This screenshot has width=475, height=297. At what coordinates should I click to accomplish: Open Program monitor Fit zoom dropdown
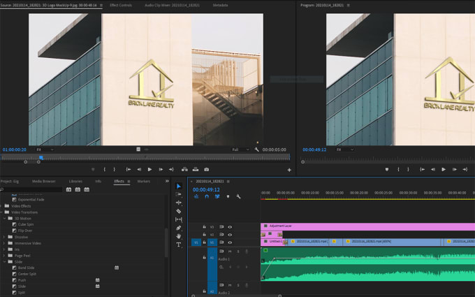345,150
